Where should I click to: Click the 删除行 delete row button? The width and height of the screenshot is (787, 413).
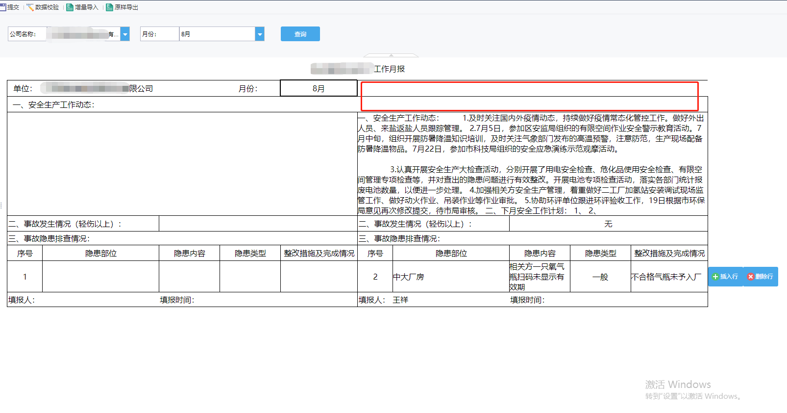761,277
